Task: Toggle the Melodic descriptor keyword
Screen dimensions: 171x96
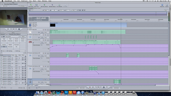Action: (x=10, y=45)
